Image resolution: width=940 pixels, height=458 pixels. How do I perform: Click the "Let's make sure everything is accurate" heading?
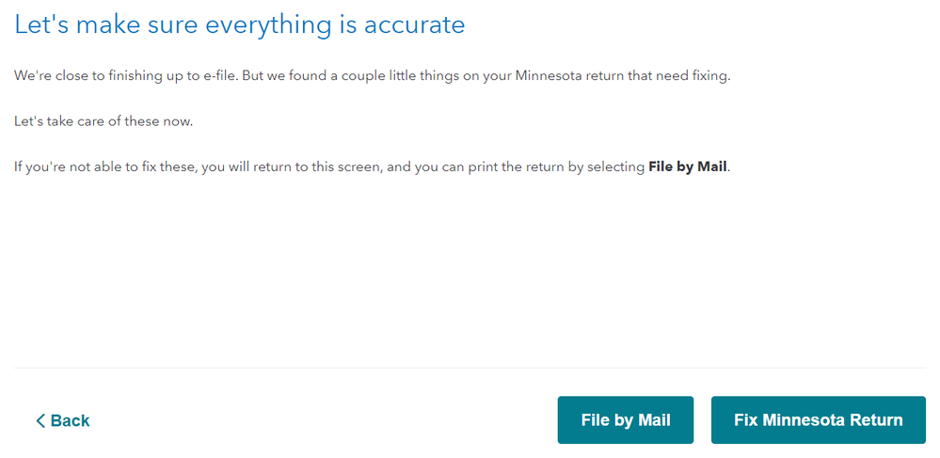point(240,24)
